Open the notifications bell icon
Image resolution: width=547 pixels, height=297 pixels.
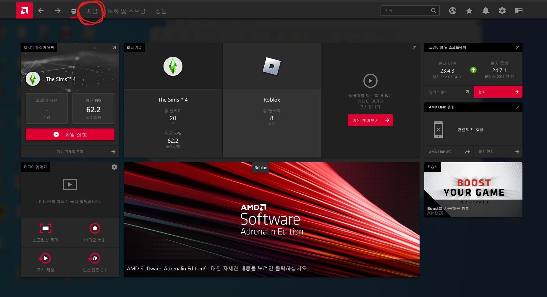485,11
